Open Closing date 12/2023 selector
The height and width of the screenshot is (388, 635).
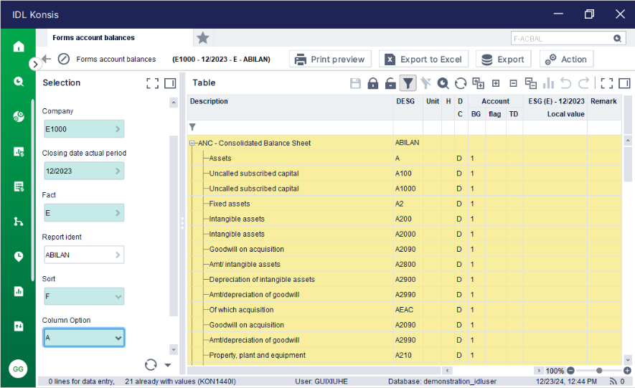[84, 171]
